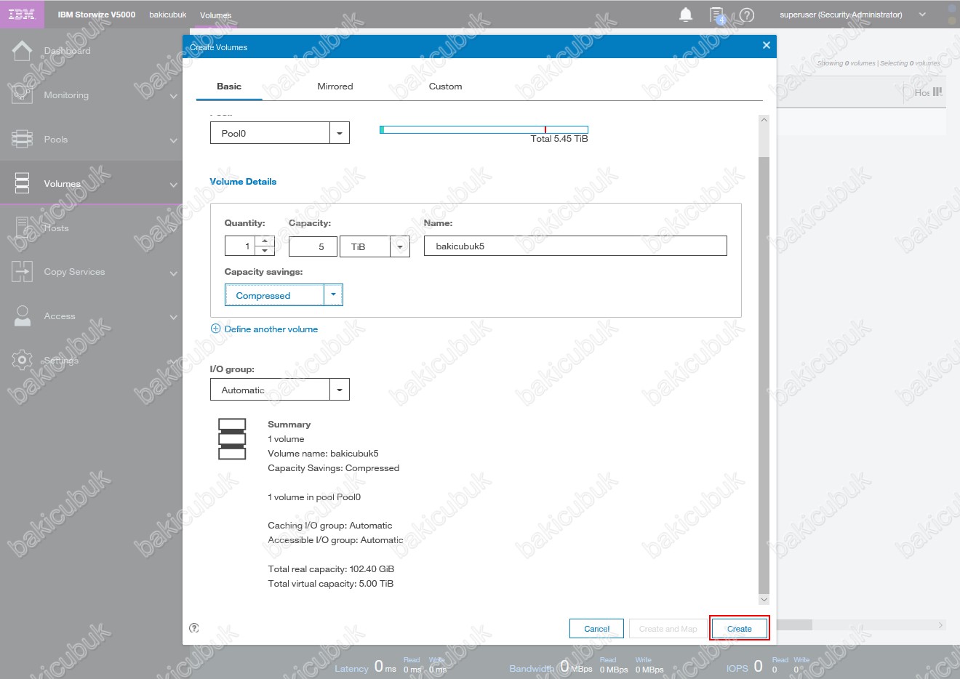Open the notifications bell icon
The image size is (960, 679).
point(686,15)
